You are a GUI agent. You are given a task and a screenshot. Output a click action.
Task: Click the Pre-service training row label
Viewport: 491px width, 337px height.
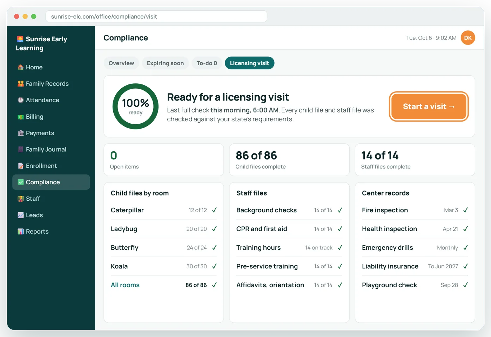[x=267, y=266]
